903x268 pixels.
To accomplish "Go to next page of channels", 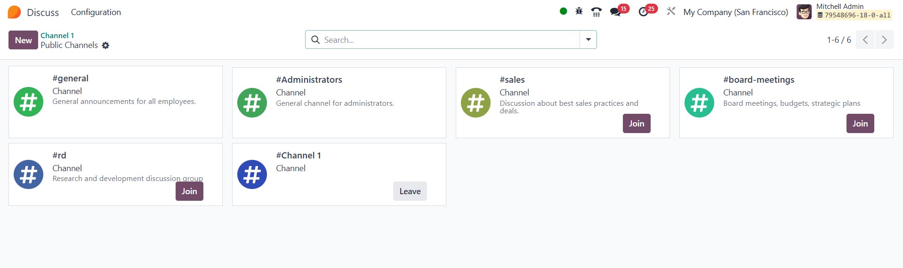I will [x=884, y=40].
